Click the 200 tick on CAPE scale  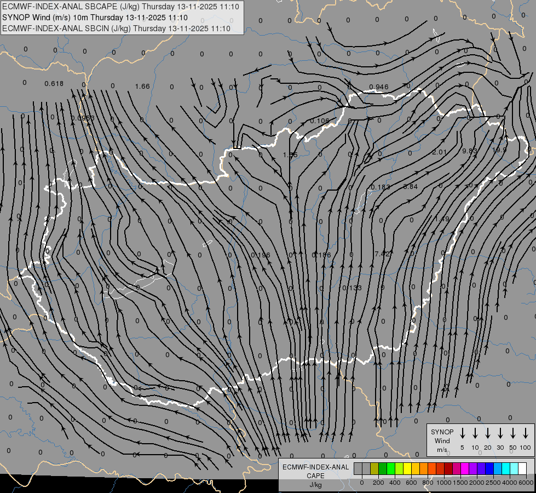coord(378,483)
